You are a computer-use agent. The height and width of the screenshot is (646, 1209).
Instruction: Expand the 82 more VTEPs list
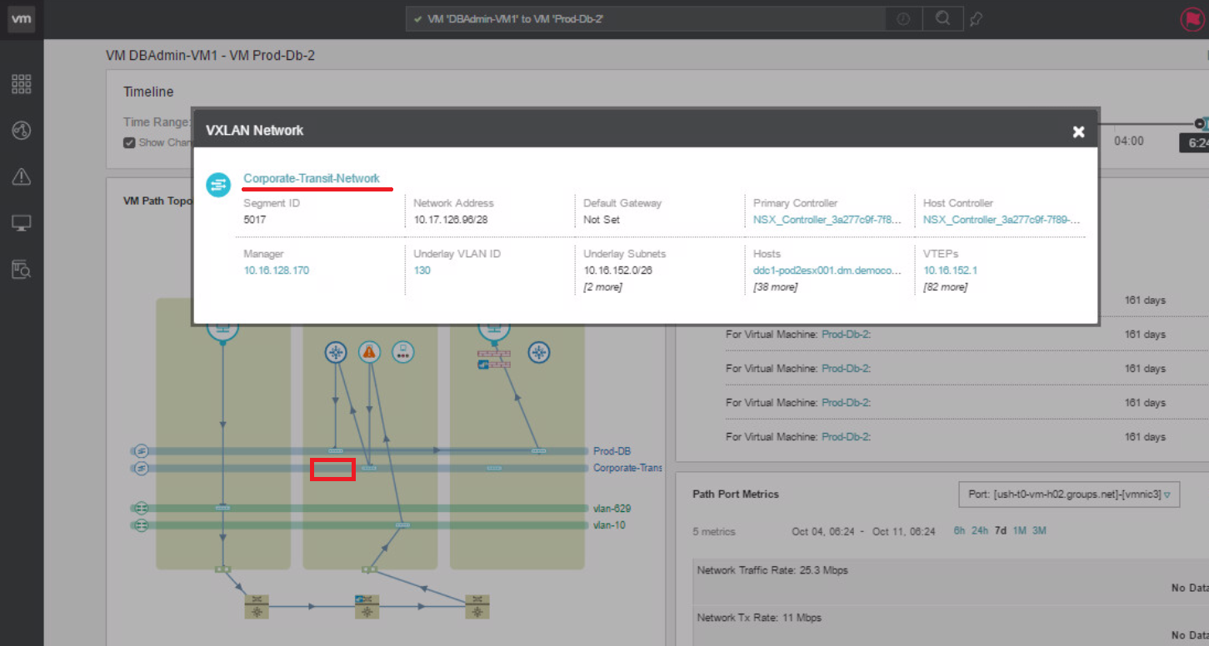pyautogui.click(x=945, y=287)
